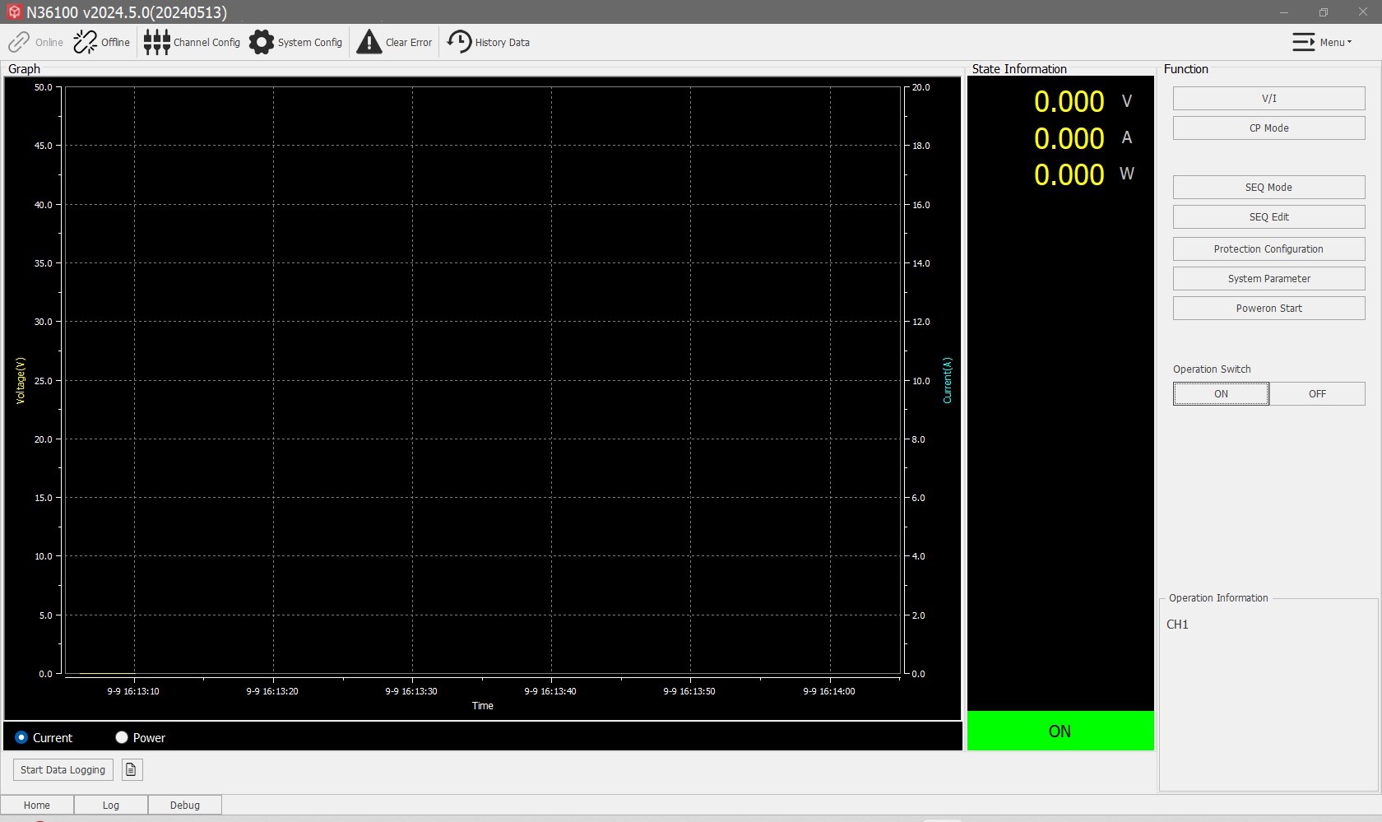Click the Online link icon

[19, 42]
